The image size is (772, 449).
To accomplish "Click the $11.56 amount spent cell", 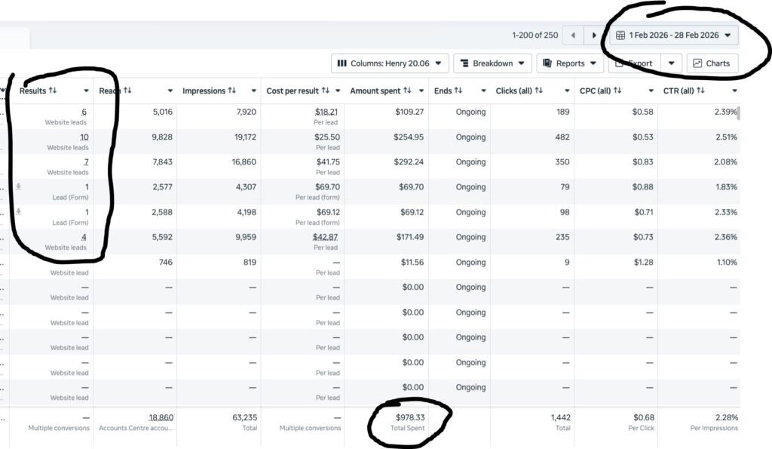I will pos(412,262).
